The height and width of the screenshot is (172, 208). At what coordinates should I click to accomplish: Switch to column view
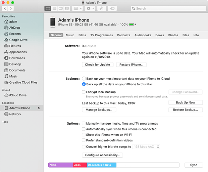61,8
